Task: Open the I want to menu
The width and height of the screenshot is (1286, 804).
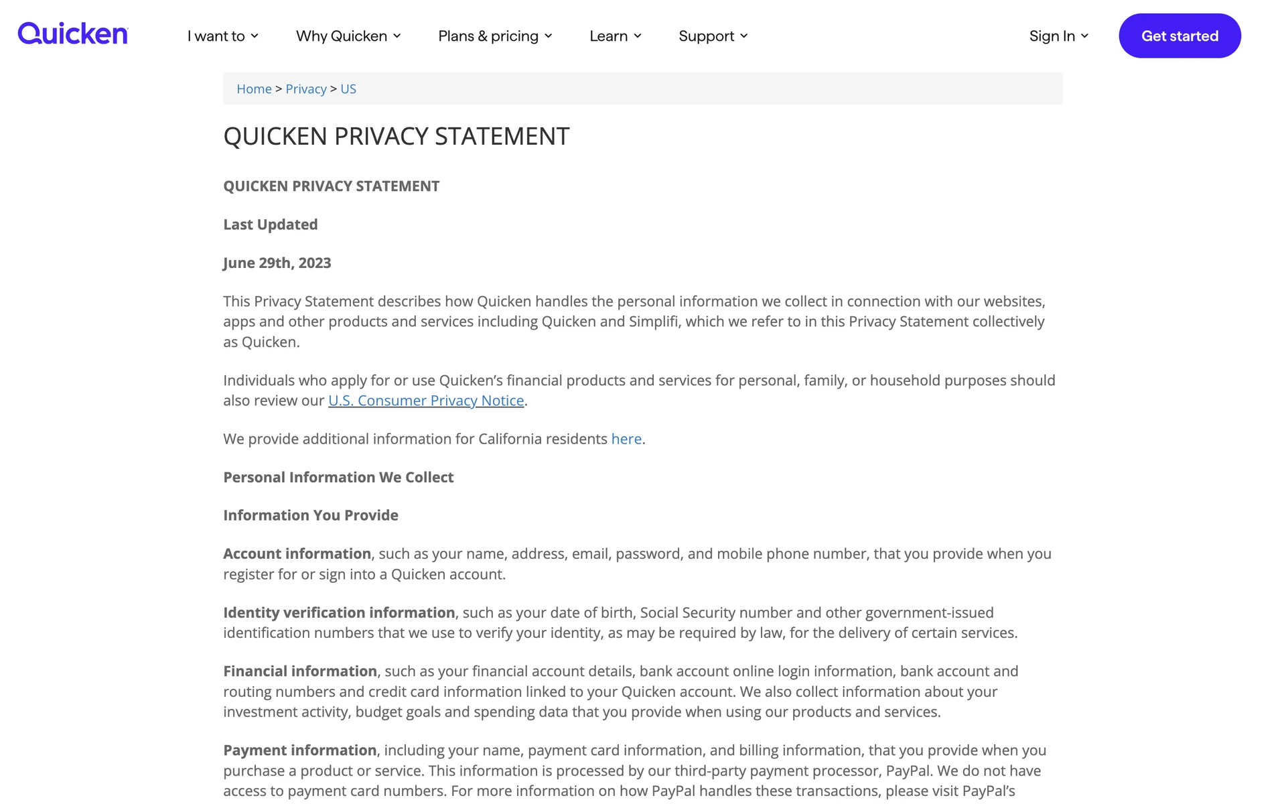Action: (x=216, y=36)
